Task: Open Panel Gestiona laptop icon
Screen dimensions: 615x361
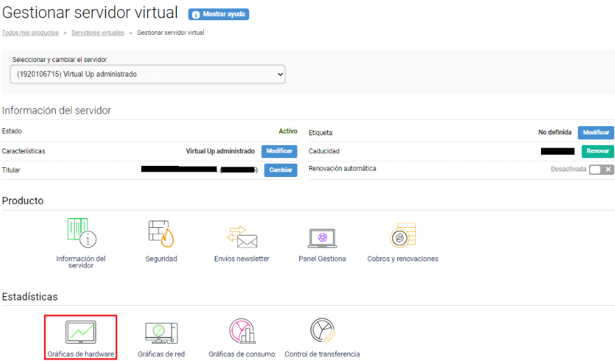Action: [322, 237]
